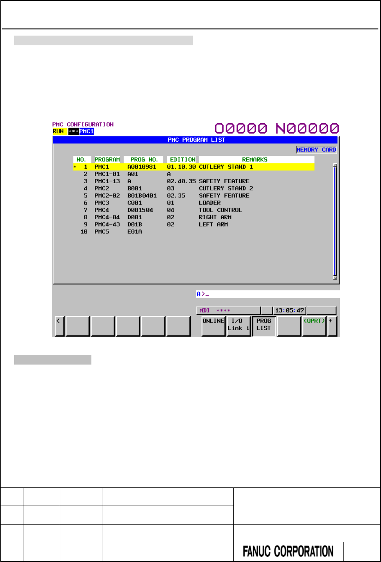Screen dimensions: 381x562
Task: Click the scrollbar down arrow
Action: (335, 278)
